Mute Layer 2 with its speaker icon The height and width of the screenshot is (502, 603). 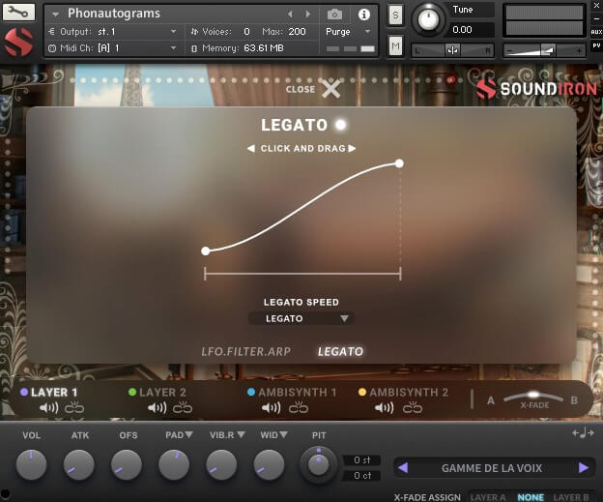click(157, 407)
